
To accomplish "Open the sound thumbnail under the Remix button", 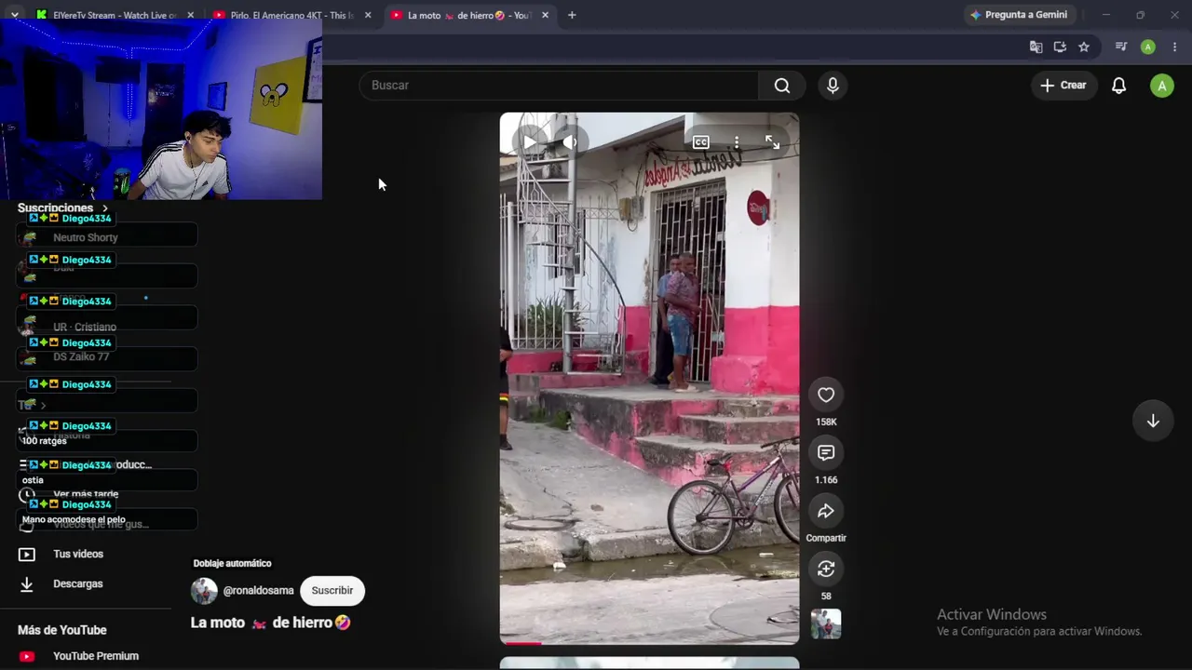I will tap(826, 623).
